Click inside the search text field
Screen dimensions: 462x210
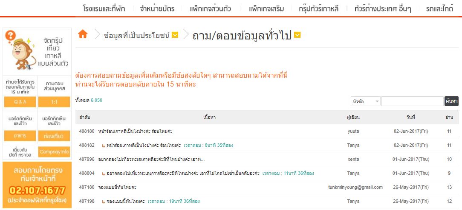[412, 101]
